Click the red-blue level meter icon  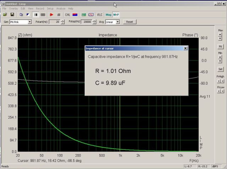[x=75, y=15]
